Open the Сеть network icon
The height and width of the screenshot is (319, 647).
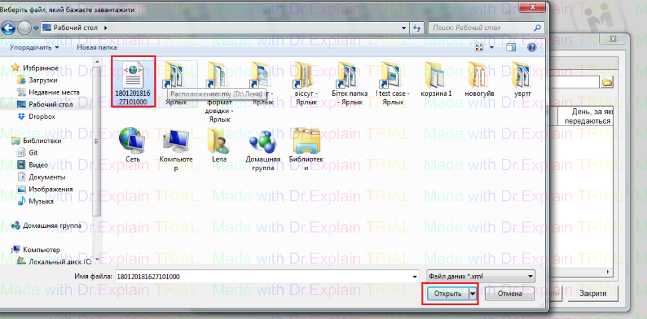(132, 143)
